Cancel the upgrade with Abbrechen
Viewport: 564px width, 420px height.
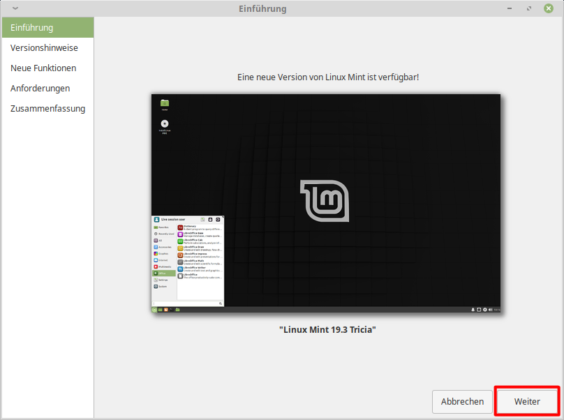[462, 402]
